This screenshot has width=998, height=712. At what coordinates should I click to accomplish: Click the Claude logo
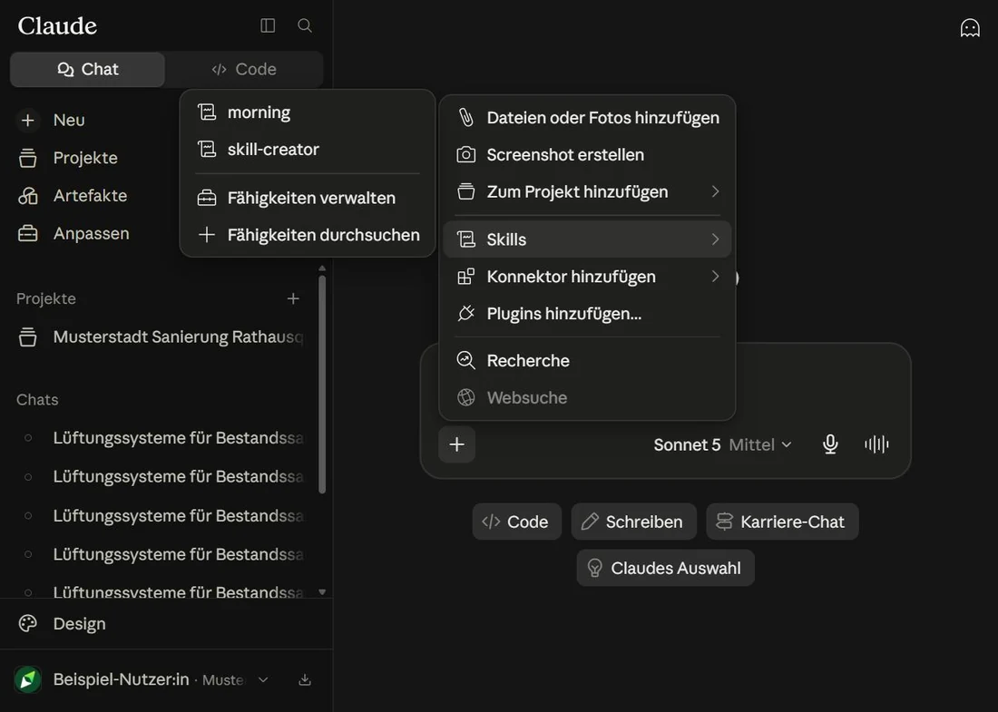tap(57, 26)
